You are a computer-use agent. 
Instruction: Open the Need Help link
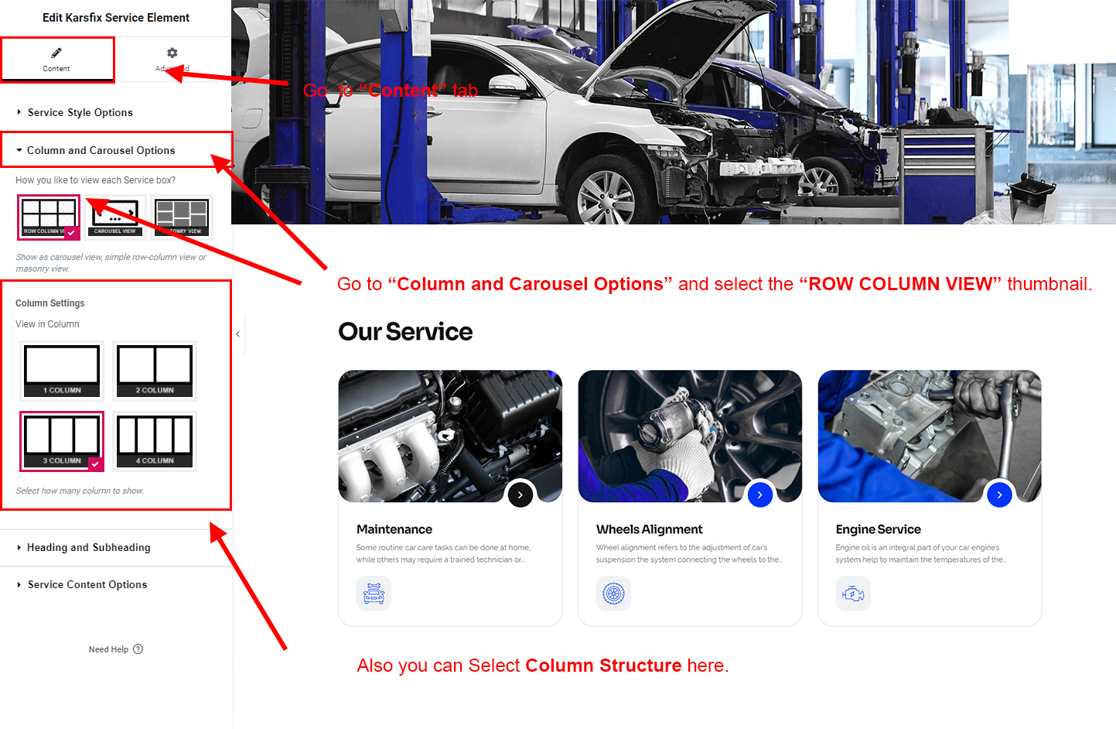tap(116, 649)
